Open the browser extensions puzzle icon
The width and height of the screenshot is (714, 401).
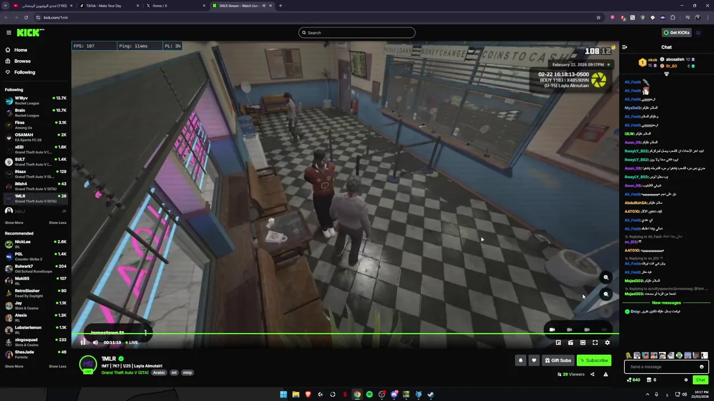coord(673,17)
